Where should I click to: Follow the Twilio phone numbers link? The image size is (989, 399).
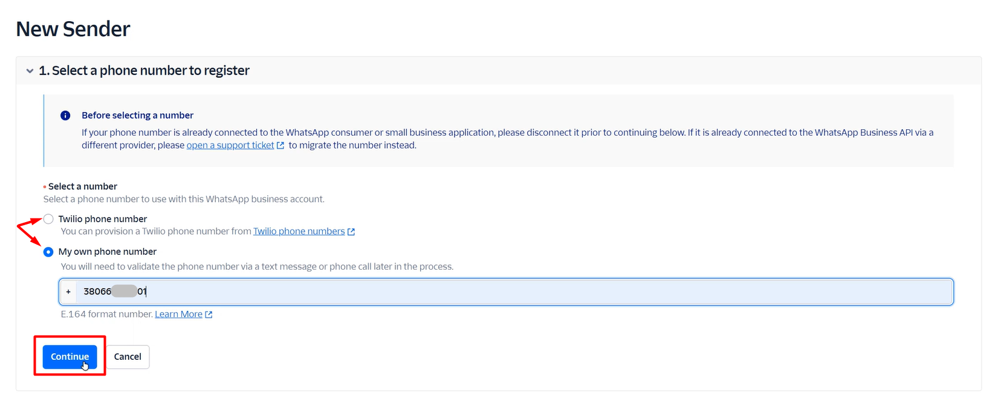[299, 232]
